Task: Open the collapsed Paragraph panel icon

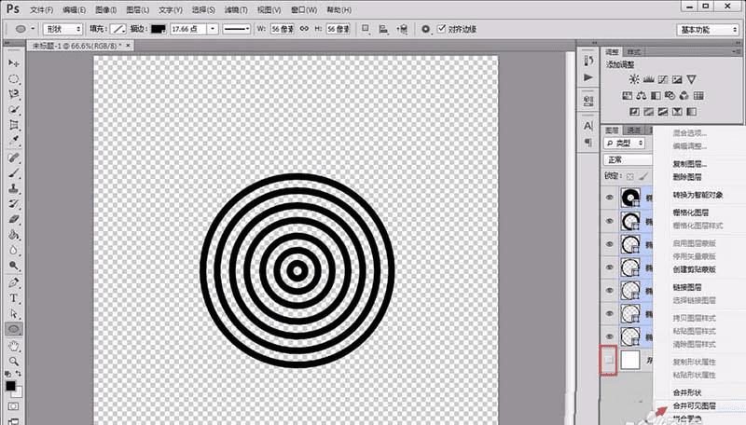Action: (588, 143)
